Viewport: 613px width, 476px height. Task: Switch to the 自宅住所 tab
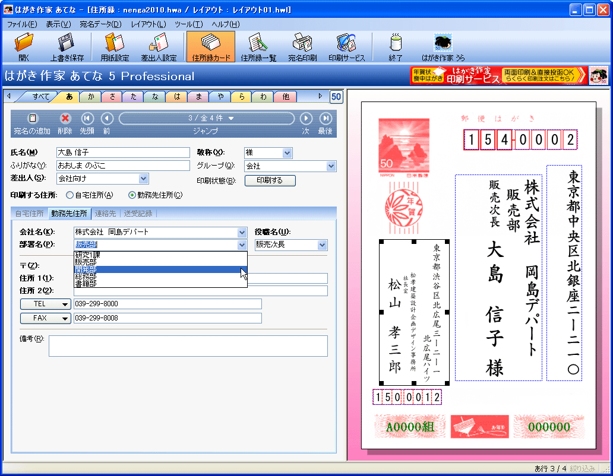tap(29, 213)
